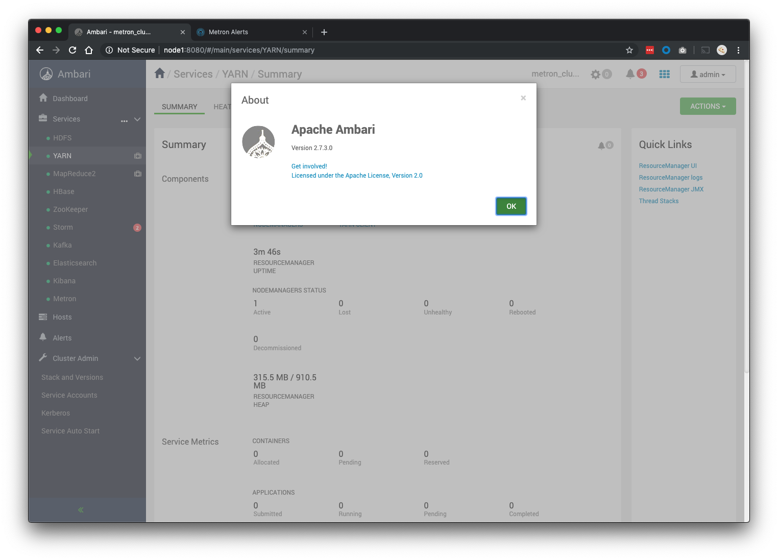Image resolution: width=778 pixels, height=560 pixels.
Task: Open ResourceManager UI quick link
Action: pyautogui.click(x=668, y=166)
